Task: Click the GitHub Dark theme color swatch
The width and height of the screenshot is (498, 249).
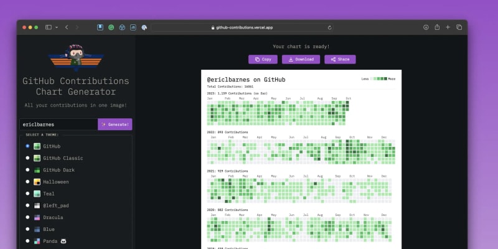Action: (37, 170)
